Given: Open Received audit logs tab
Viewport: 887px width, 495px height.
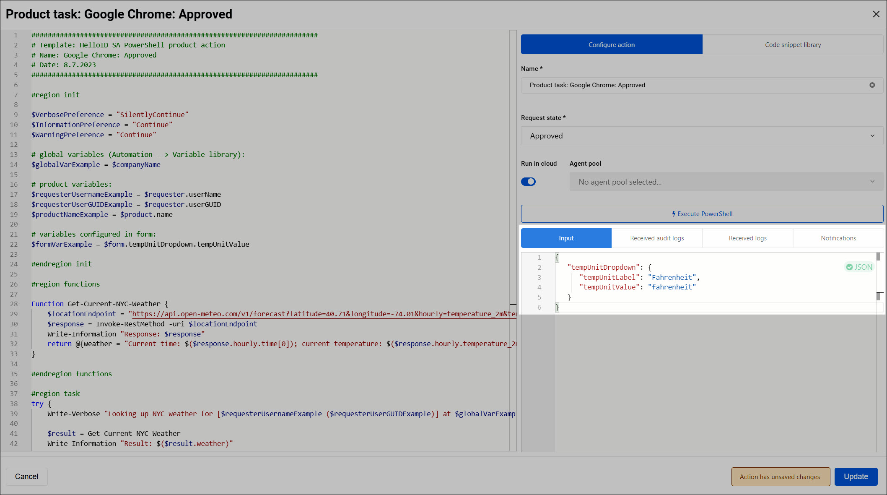Looking at the screenshot, I should point(657,238).
